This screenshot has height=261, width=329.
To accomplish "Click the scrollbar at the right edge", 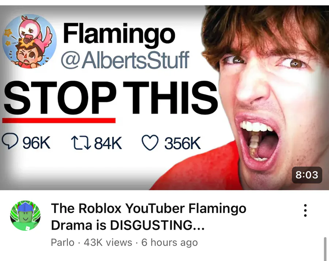I will pos(325,249).
